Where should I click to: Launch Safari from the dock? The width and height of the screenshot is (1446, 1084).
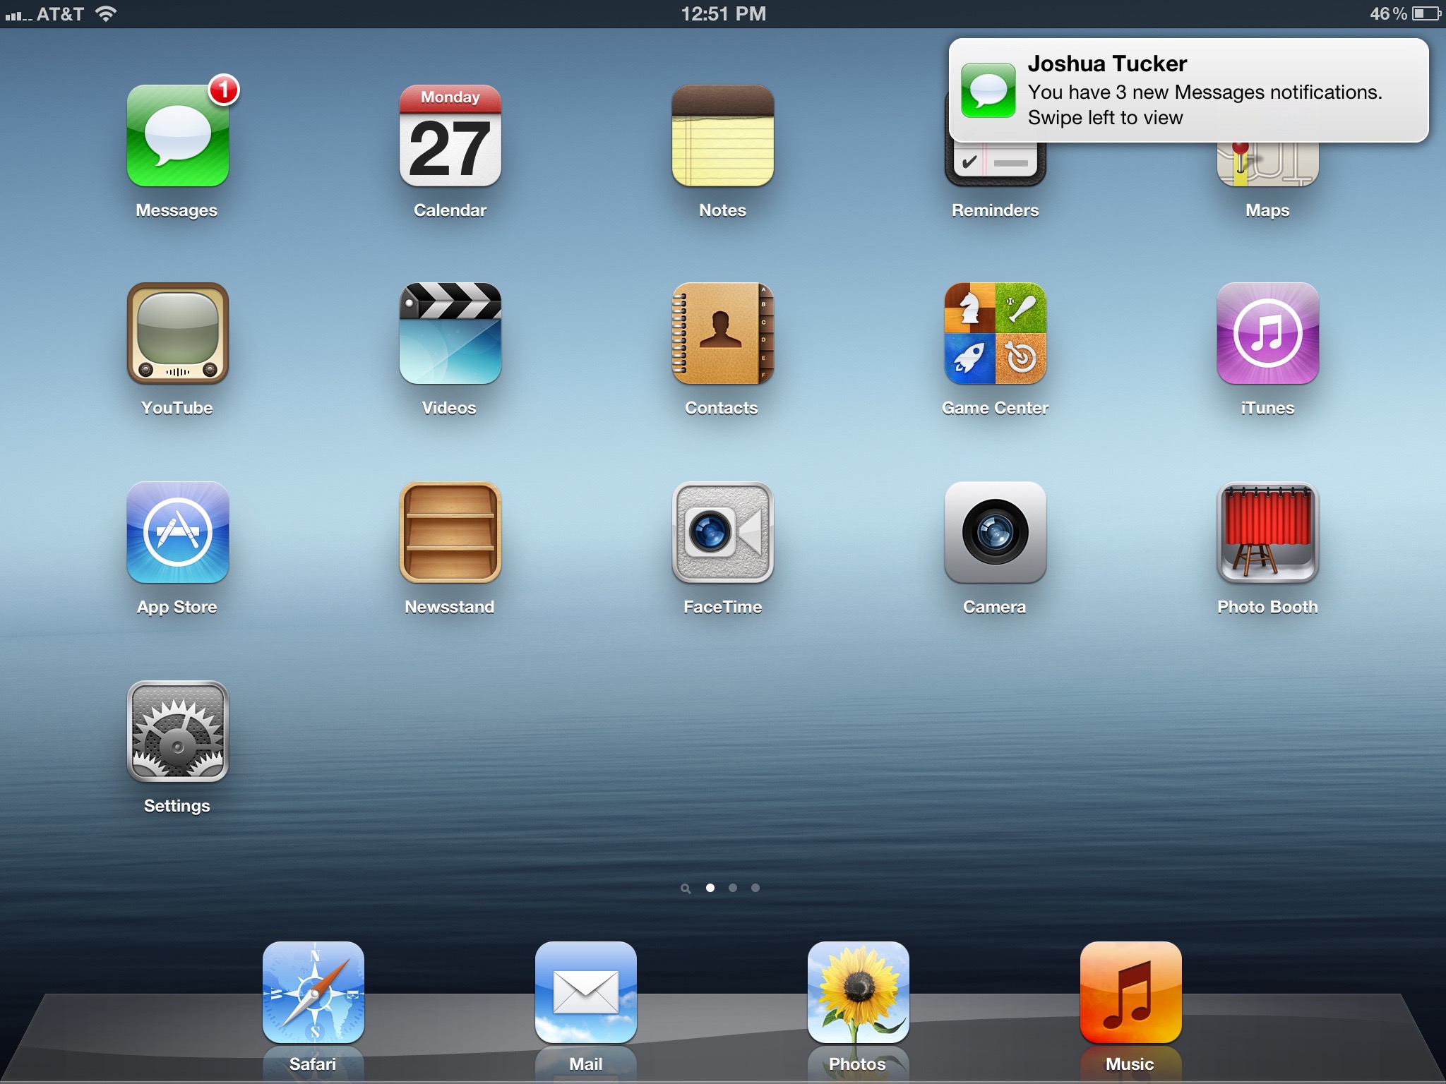tap(313, 992)
